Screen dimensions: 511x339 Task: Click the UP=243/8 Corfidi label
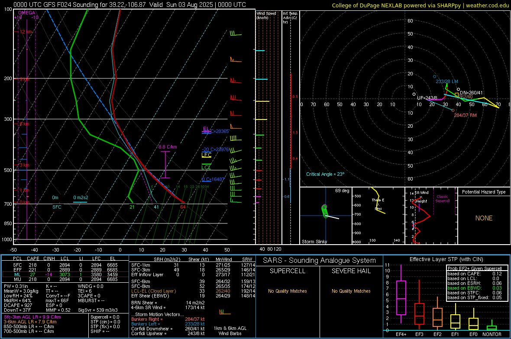(427, 98)
